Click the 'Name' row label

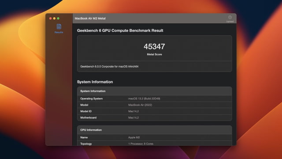pyautogui.click(x=84, y=137)
